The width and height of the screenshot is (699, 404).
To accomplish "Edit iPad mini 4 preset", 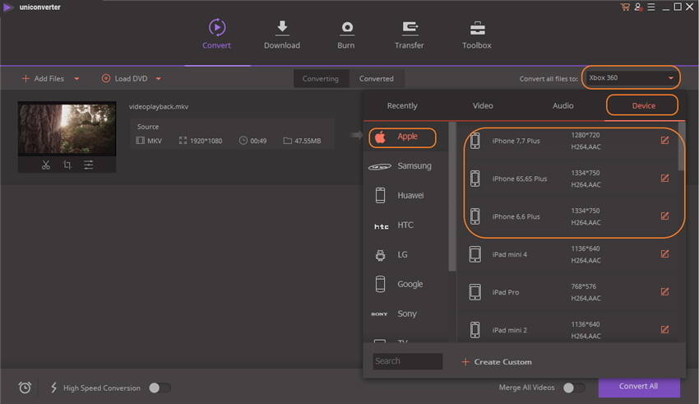I will pyautogui.click(x=664, y=254).
